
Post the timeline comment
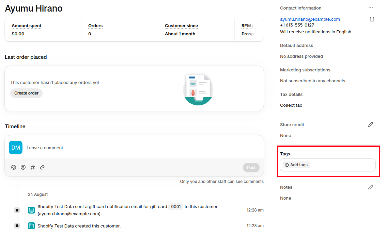coord(251,168)
